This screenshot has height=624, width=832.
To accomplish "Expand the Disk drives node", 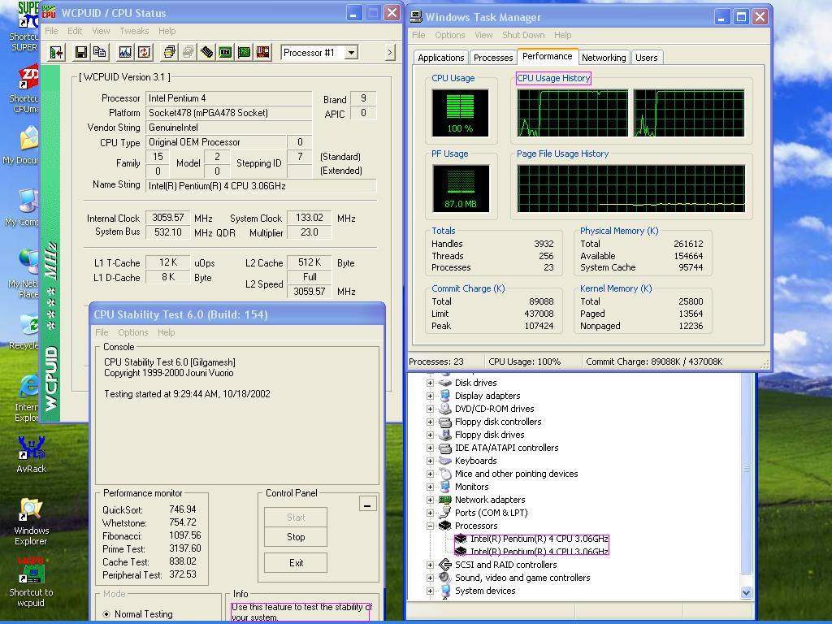I will 431,383.
